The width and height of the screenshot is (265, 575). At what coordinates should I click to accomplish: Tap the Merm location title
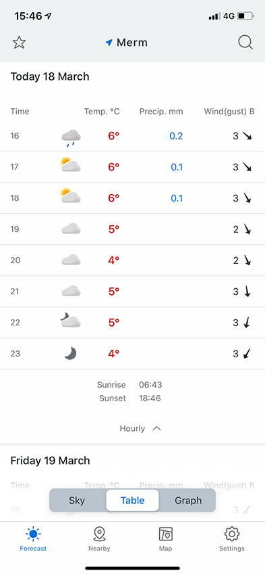(132, 43)
